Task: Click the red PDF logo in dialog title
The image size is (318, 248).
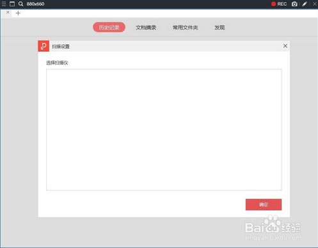Action: click(x=44, y=46)
